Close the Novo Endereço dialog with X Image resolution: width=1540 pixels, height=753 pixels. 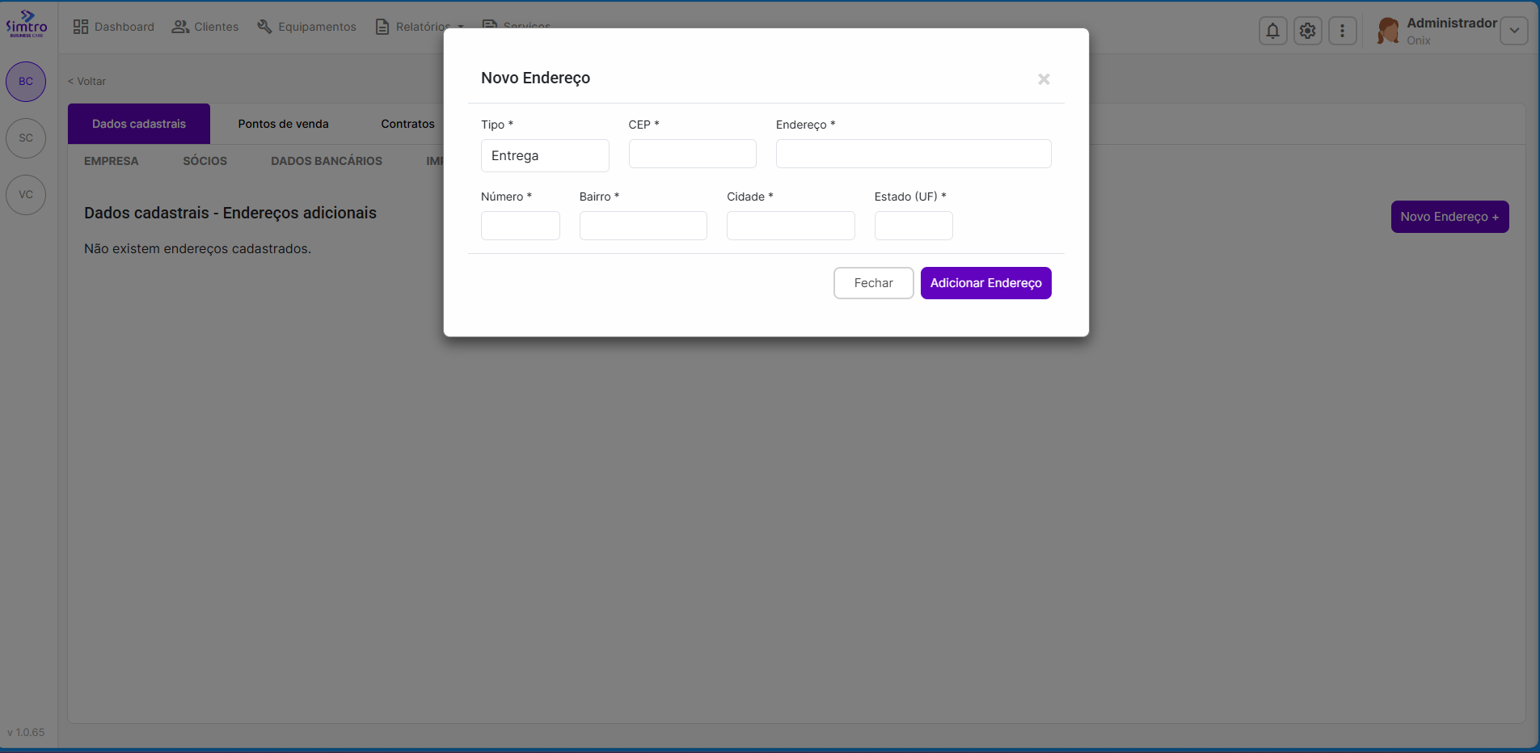[1044, 79]
